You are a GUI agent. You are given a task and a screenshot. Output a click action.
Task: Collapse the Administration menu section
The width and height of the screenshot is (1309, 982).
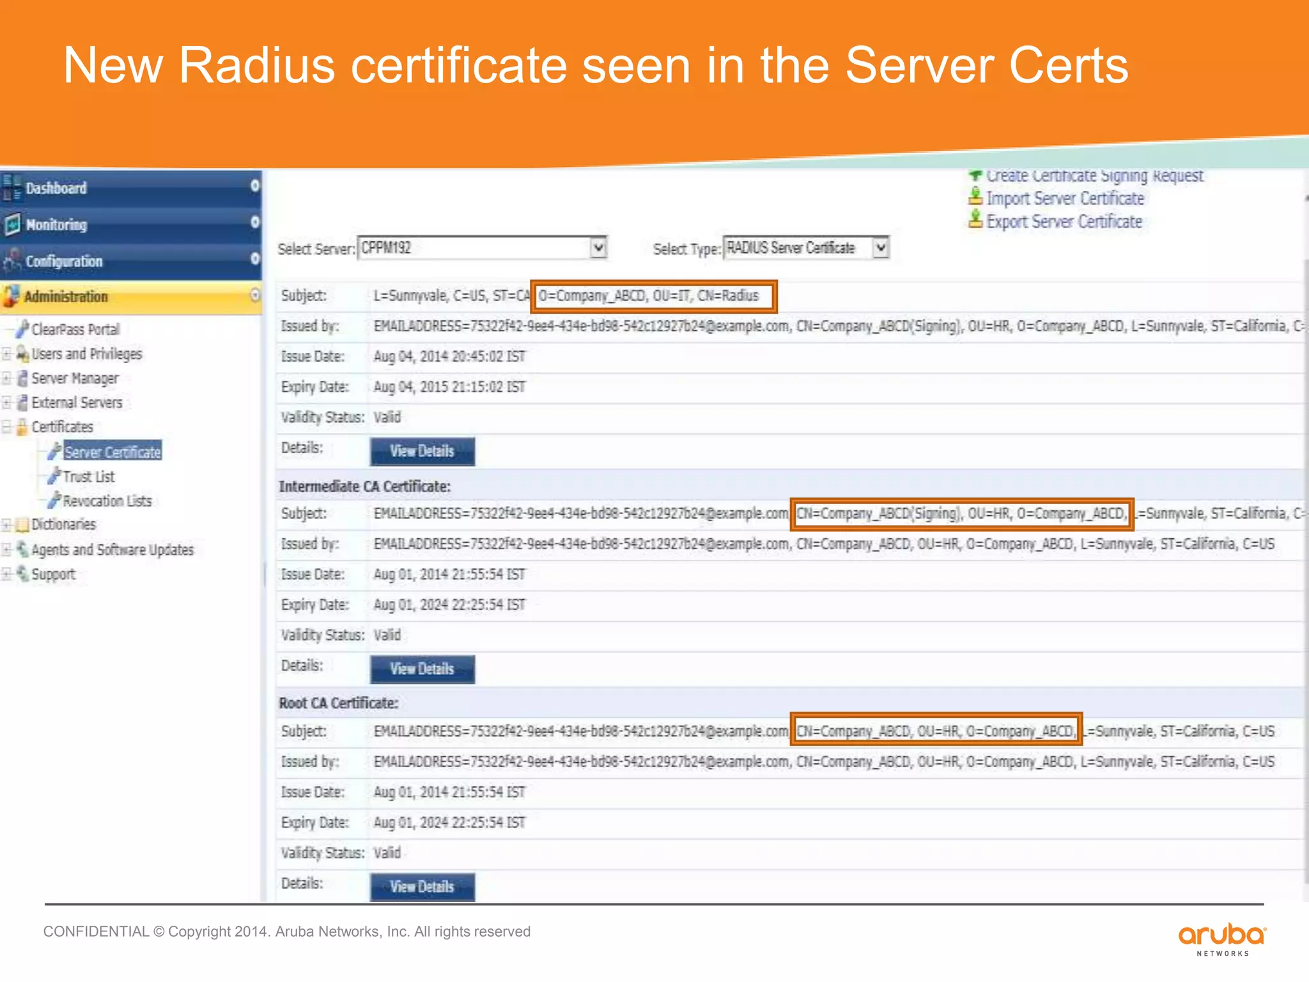[x=255, y=295]
